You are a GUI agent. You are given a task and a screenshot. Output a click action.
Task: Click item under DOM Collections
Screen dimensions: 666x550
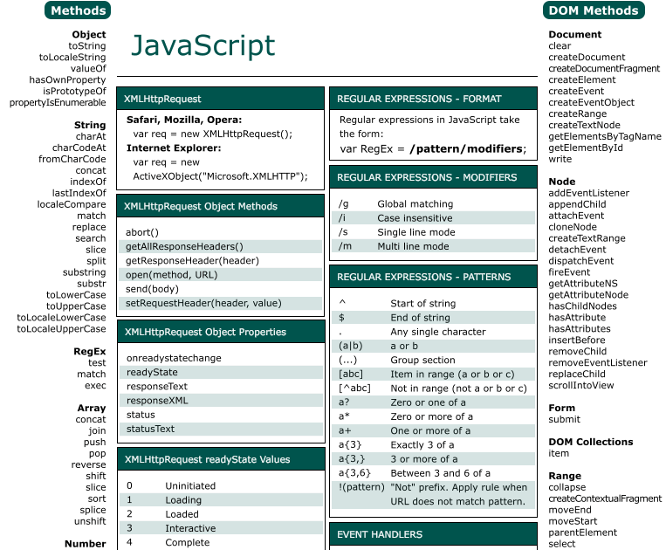(559, 453)
